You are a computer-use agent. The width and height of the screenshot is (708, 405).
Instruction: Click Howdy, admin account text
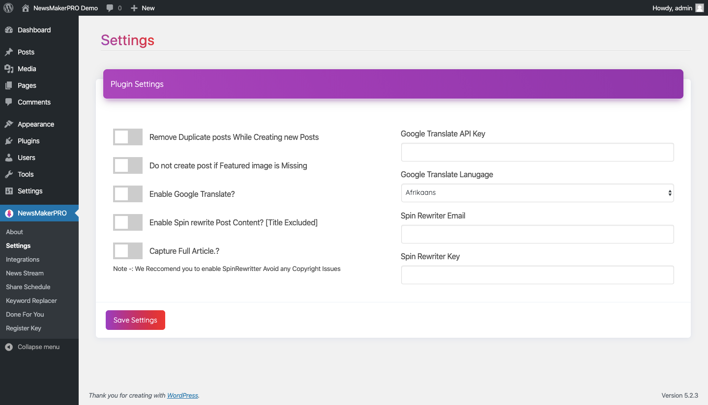coord(672,8)
